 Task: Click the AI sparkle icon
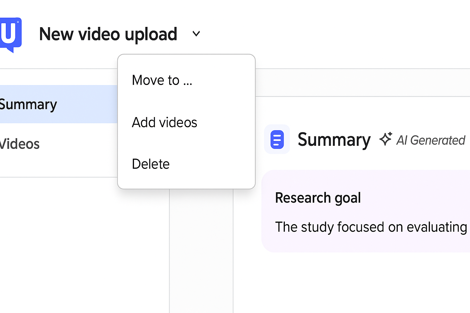(386, 139)
